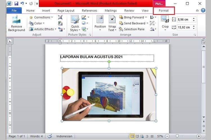Increase height with the up spinner arrow

pyautogui.click(x=194, y=18)
